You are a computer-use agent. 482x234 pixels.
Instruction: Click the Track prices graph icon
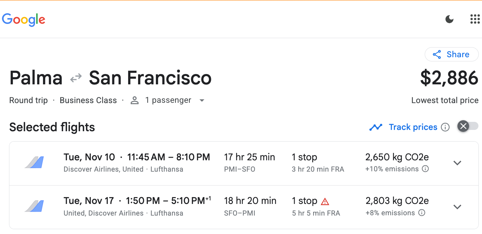point(376,127)
